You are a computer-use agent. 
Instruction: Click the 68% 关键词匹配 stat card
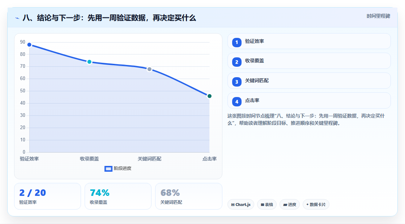pyautogui.click(x=188, y=196)
